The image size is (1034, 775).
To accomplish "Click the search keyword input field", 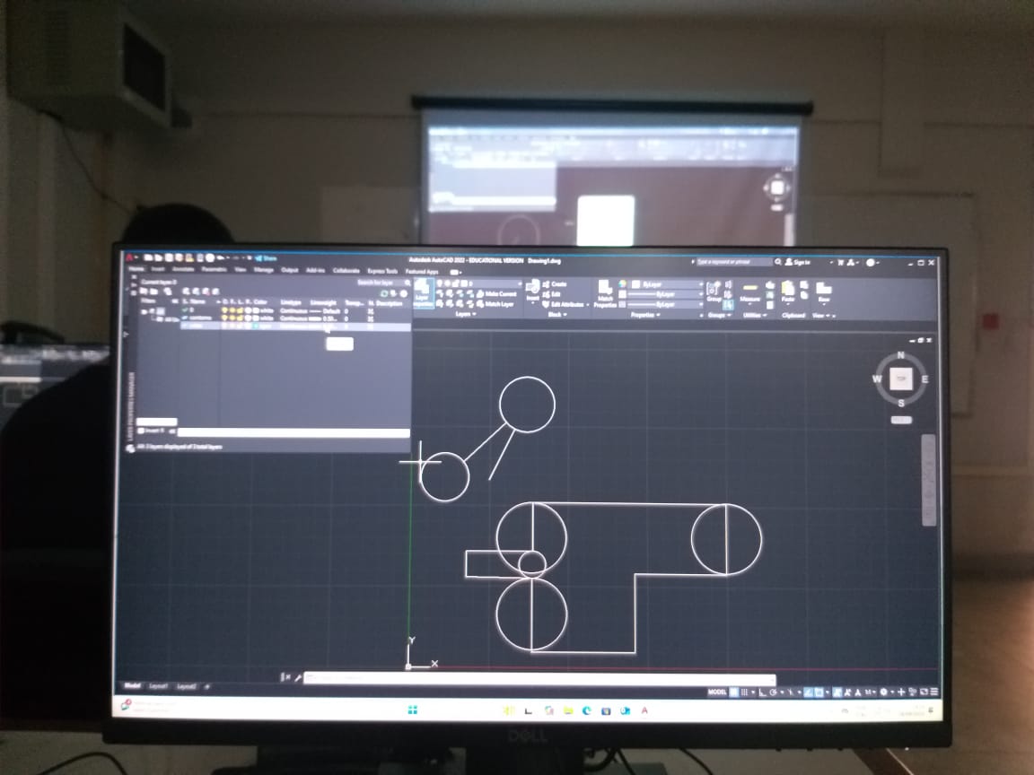I will coord(734,262).
